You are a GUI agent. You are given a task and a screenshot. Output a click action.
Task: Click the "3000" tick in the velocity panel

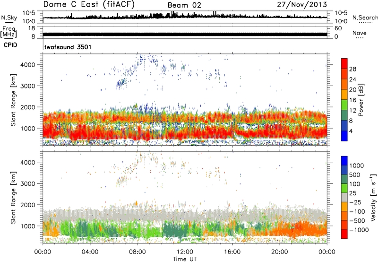pos(28,183)
